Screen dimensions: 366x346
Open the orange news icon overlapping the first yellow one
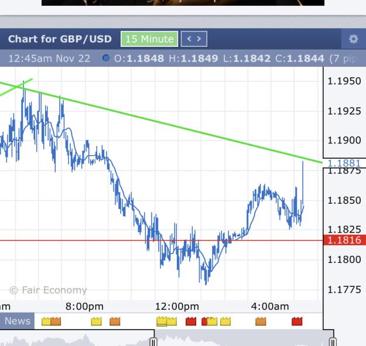[x=56, y=321]
